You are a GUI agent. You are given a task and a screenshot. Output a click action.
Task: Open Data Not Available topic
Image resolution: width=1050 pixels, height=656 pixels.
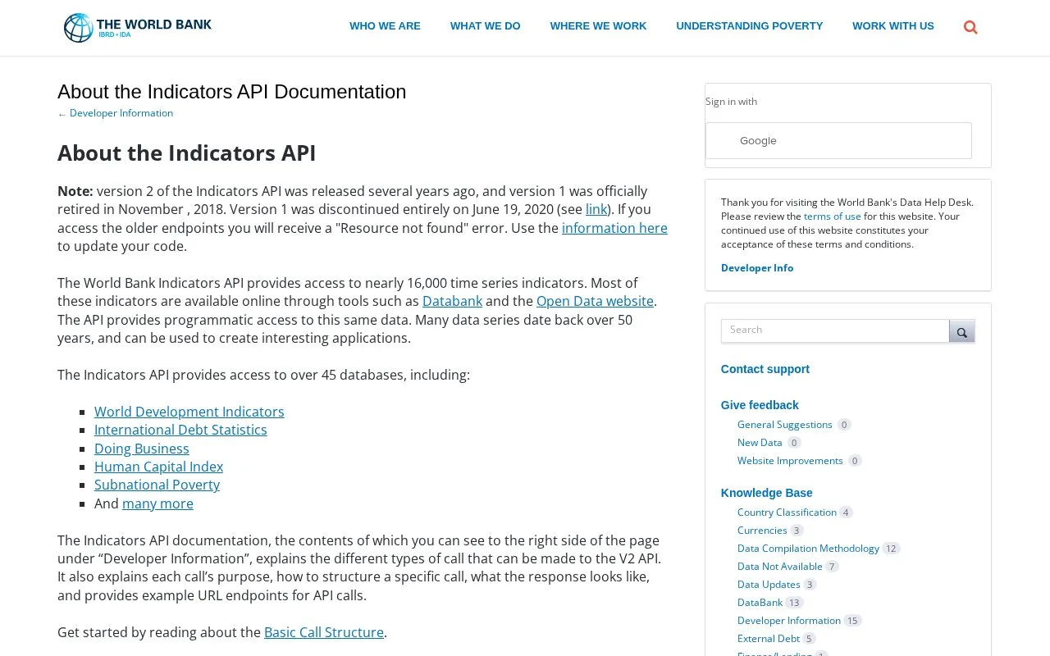point(780,567)
